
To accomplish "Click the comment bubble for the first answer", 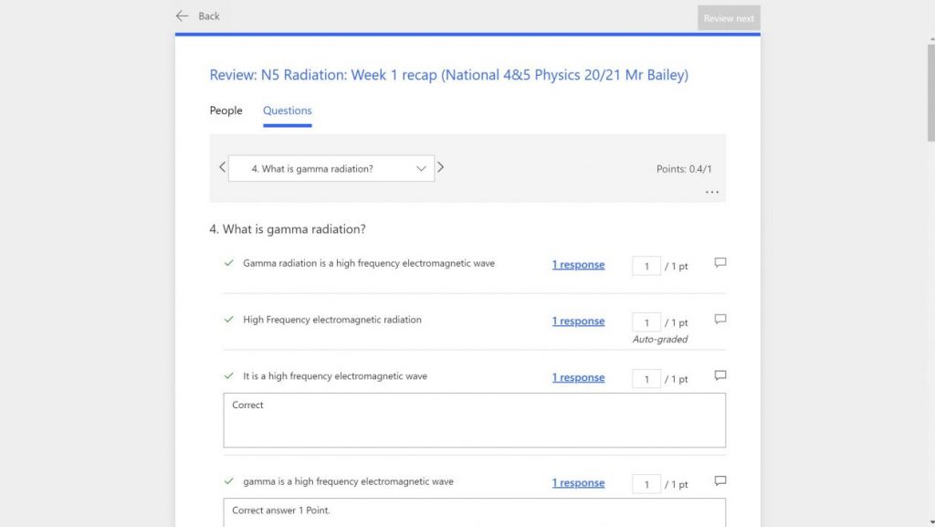I will (x=720, y=262).
